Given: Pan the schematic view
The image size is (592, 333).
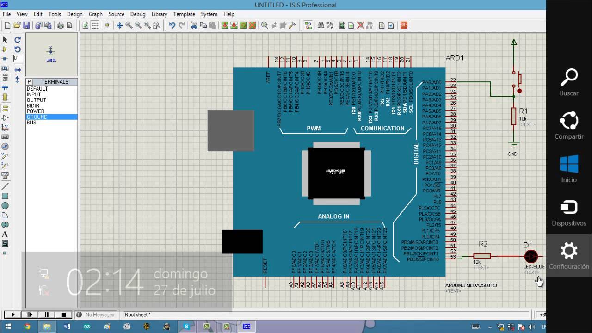Looking at the screenshot, I should 119,25.
